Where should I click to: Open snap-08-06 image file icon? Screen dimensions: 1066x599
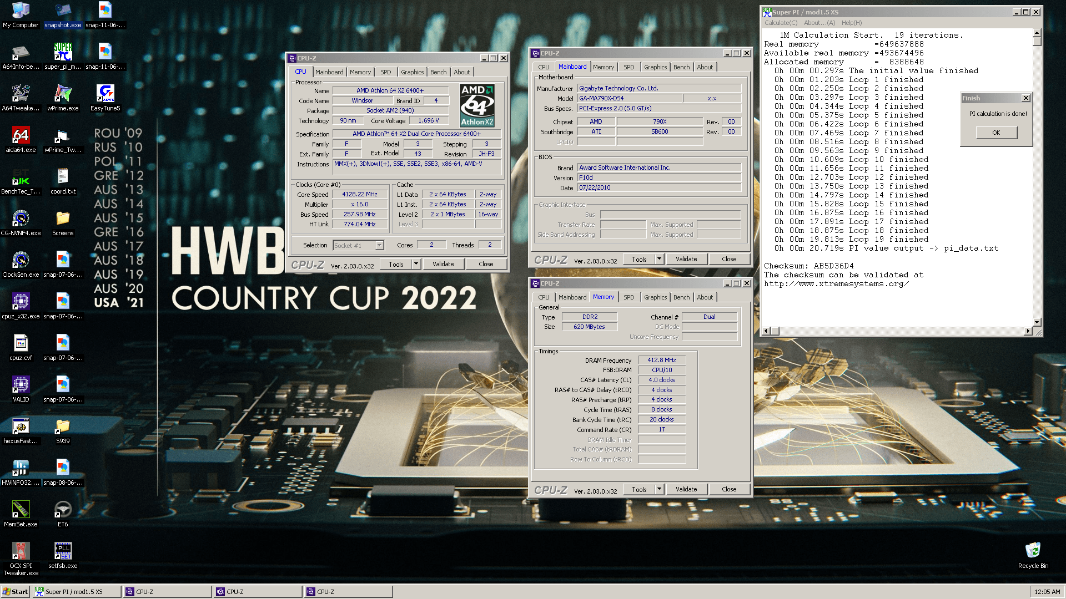tap(63, 473)
